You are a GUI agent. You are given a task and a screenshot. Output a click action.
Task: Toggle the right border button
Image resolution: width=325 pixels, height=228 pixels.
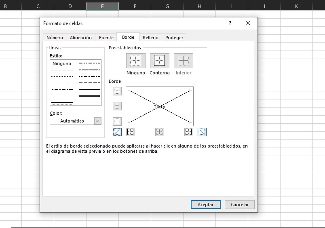click(189, 132)
